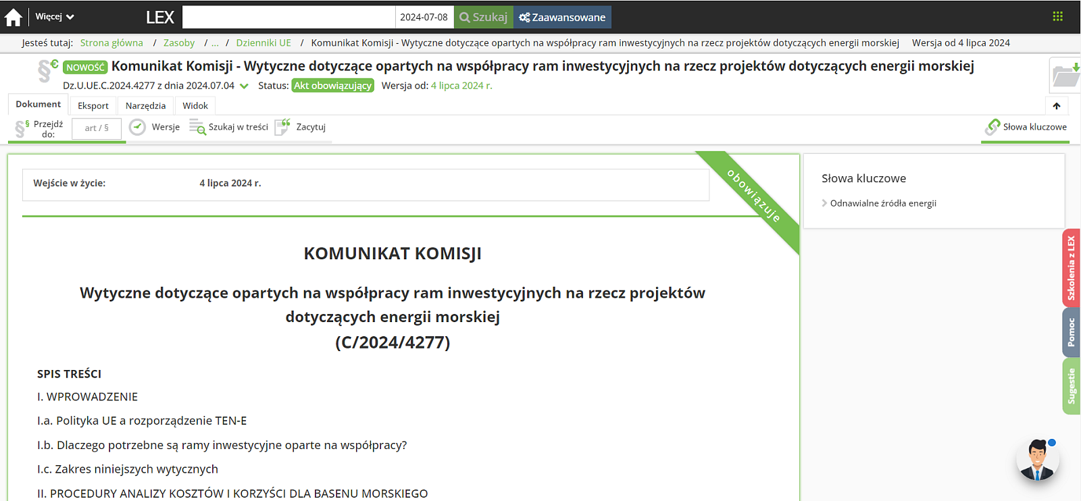Viewport: 1081px width, 501px height.
Task: Click the green Szukaj button
Action: (483, 17)
